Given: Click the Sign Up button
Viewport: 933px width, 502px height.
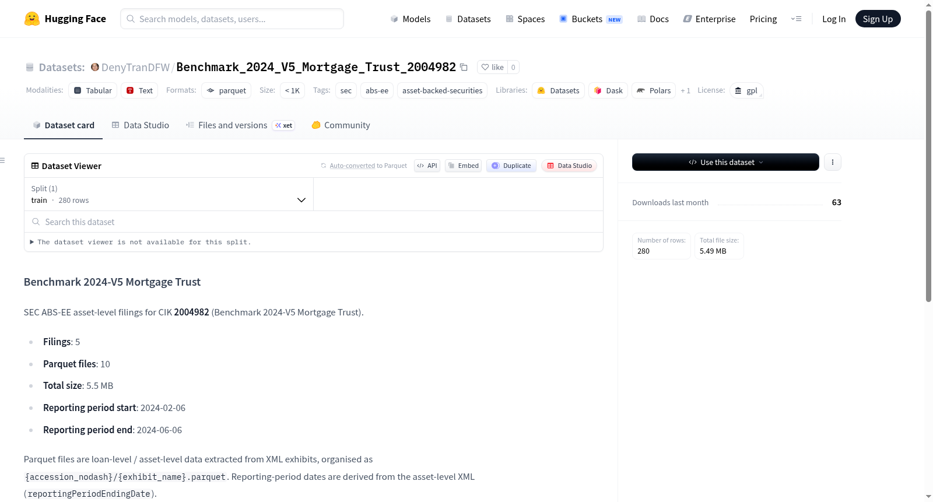Looking at the screenshot, I should point(878,19).
